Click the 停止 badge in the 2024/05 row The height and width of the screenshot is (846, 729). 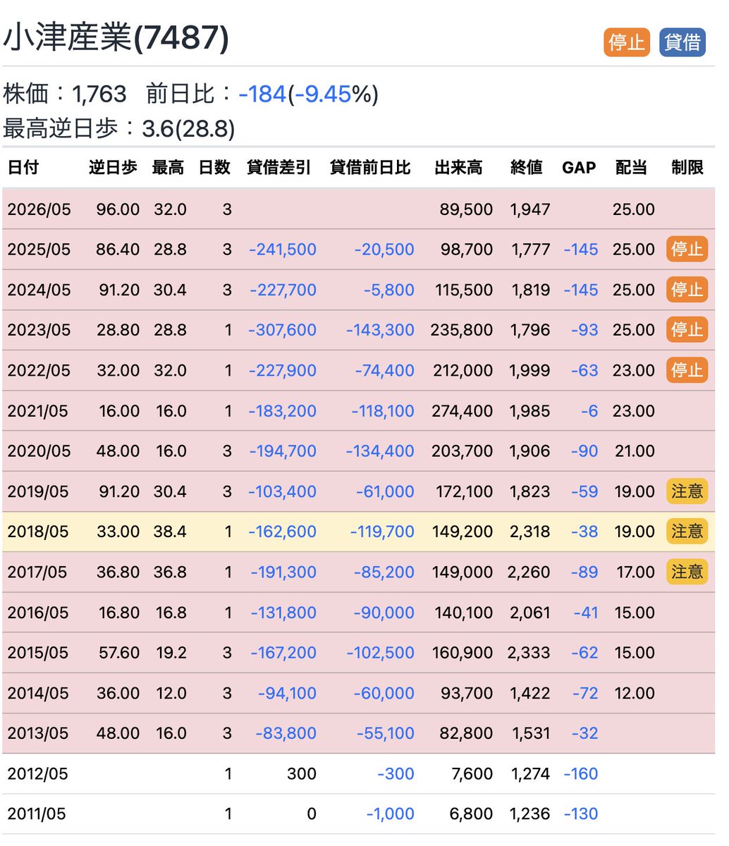(x=687, y=290)
